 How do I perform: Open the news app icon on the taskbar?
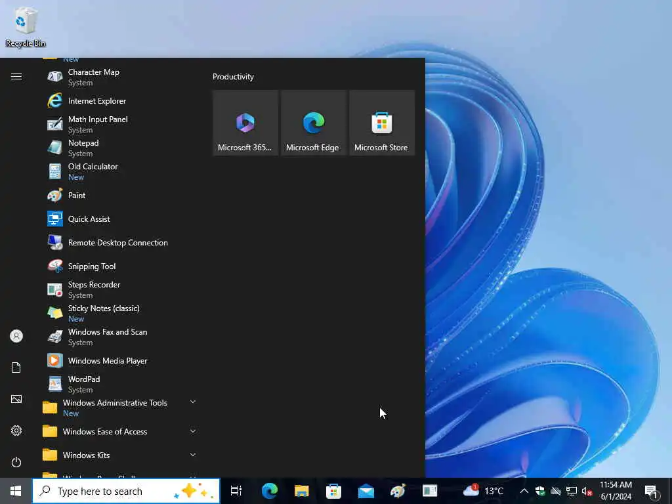point(430,491)
